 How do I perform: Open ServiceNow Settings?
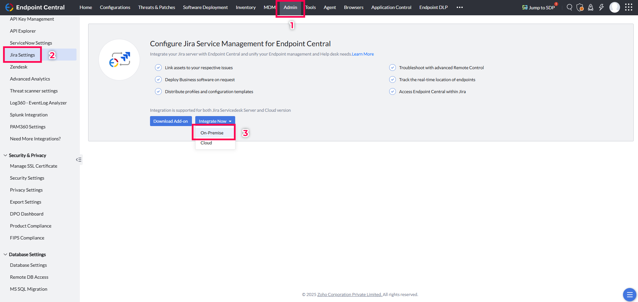pyautogui.click(x=31, y=43)
